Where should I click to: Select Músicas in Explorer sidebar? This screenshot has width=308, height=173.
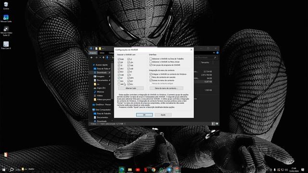(x=101, y=92)
